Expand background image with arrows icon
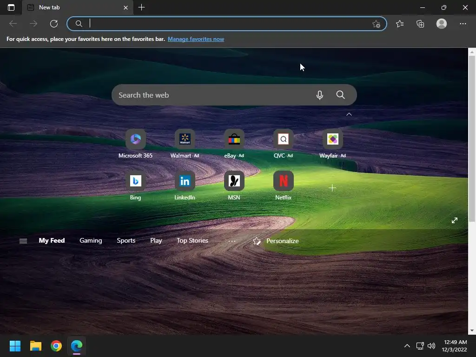Image resolution: width=476 pixels, height=357 pixels. click(455, 220)
